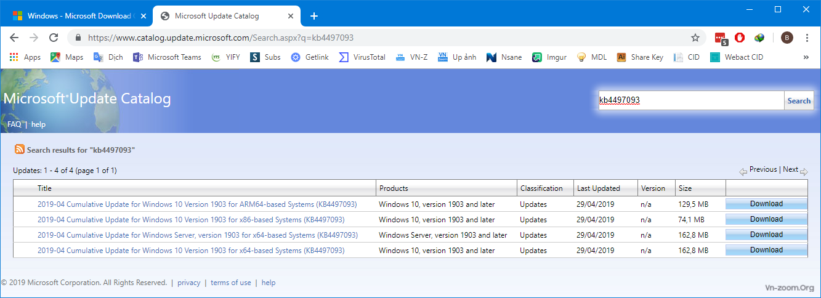The width and height of the screenshot is (821, 298).
Task: Select 'Windows Server, version 1903 and later' cell
Action: (x=443, y=235)
